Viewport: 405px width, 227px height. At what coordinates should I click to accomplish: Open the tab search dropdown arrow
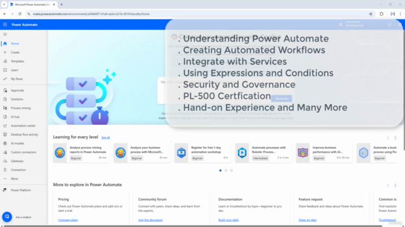click(x=4, y=4)
